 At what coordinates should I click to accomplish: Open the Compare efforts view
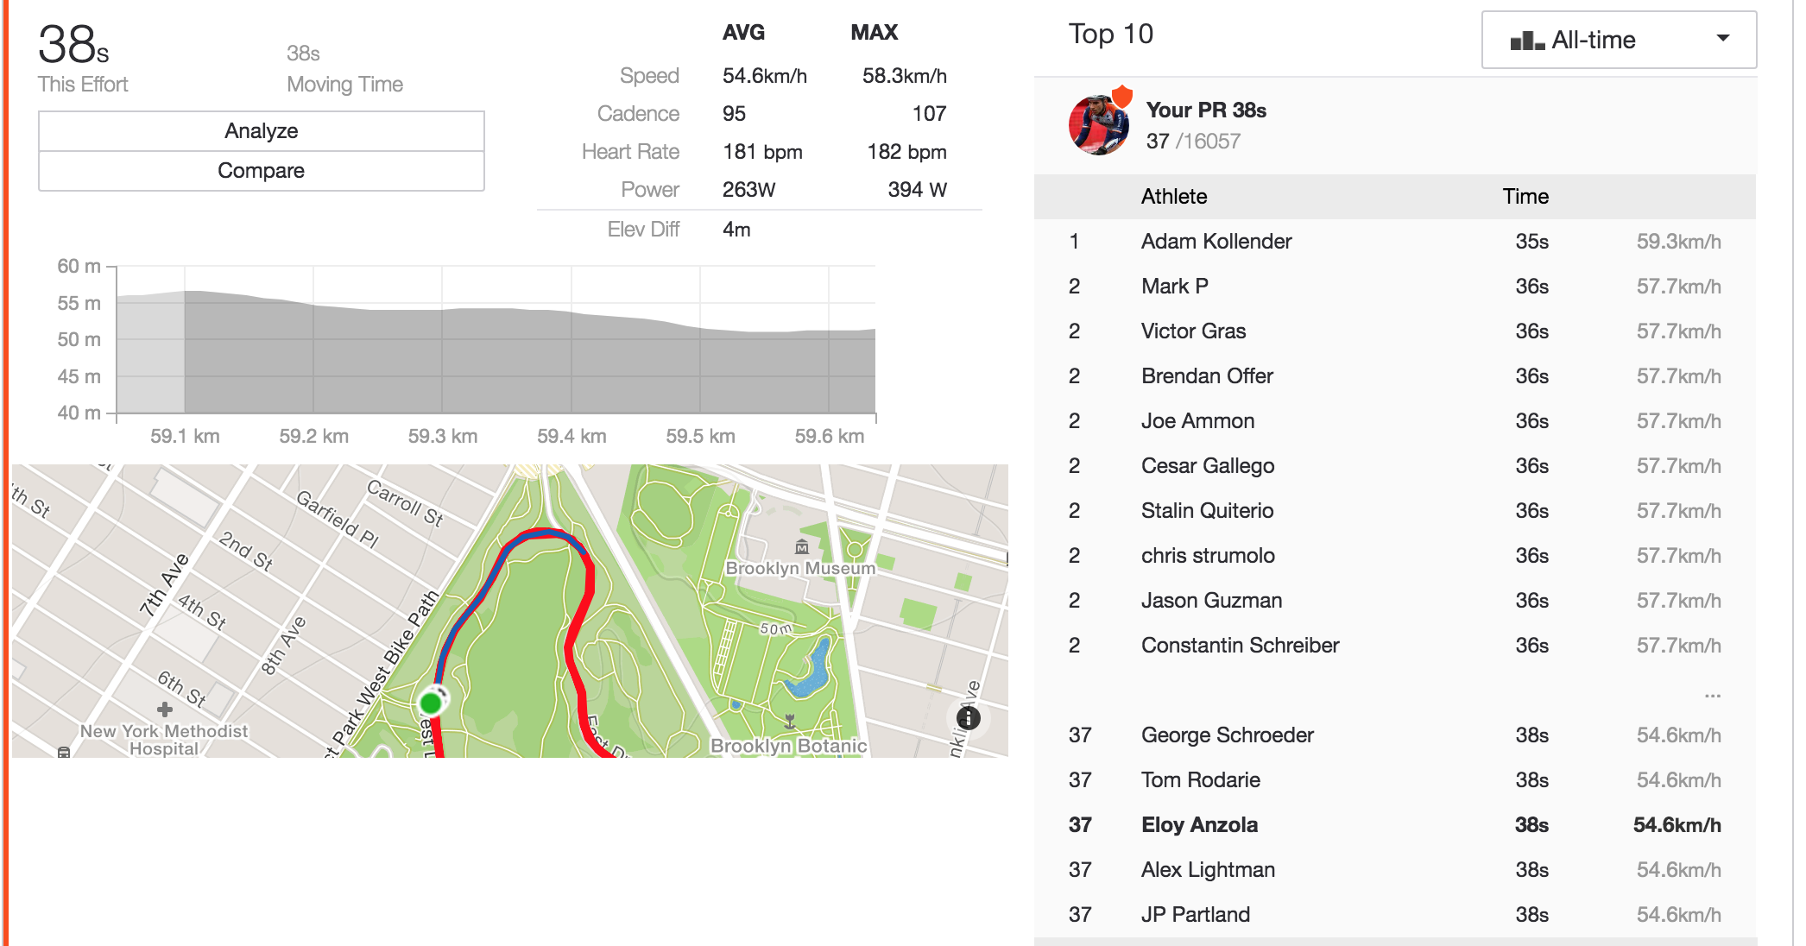262,171
